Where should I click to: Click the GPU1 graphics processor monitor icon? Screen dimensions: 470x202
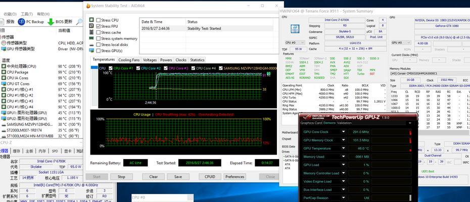(4, 113)
